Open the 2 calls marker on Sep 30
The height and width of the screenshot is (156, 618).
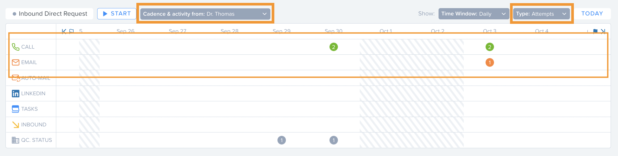pyautogui.click(x=334, y=47)
